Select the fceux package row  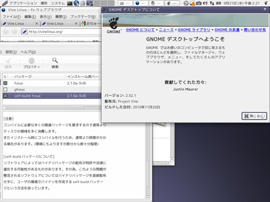(52, 83)
